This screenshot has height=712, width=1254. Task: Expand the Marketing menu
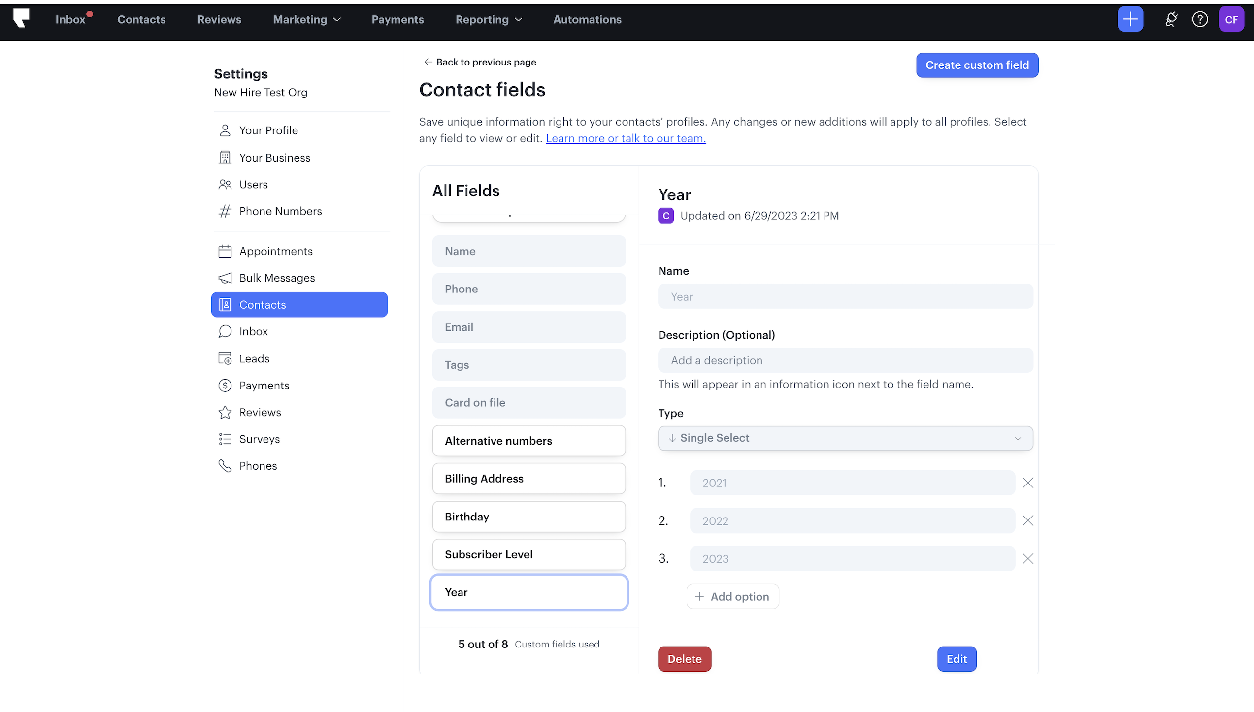coord(306,19)
